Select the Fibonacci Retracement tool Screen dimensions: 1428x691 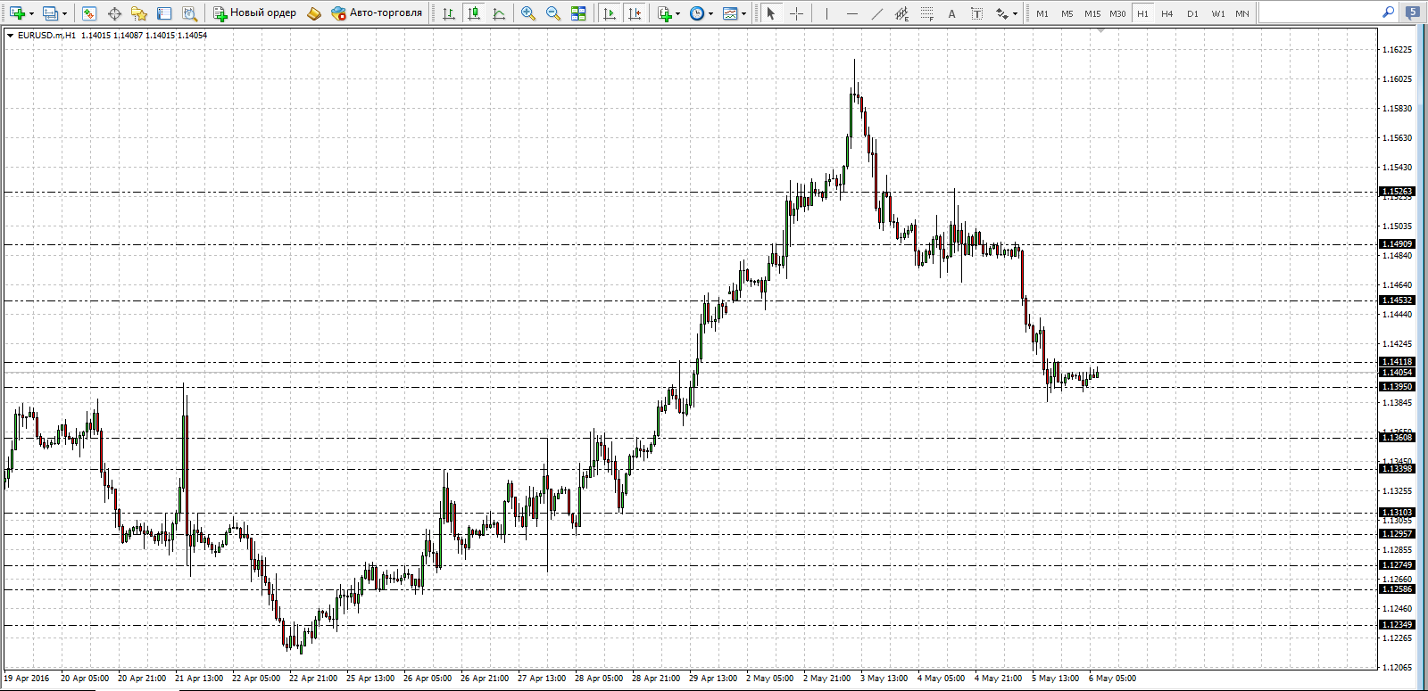pos(927,13)
